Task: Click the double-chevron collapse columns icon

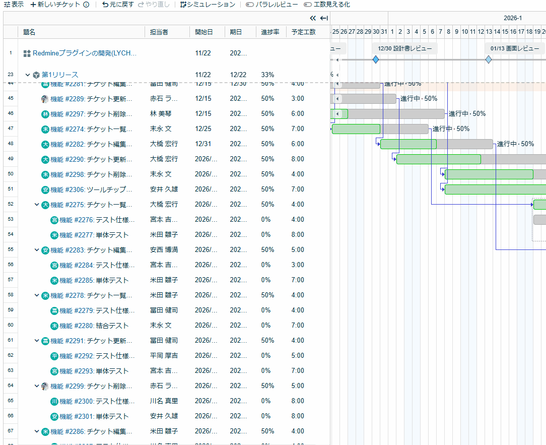Action: point(313,18)
